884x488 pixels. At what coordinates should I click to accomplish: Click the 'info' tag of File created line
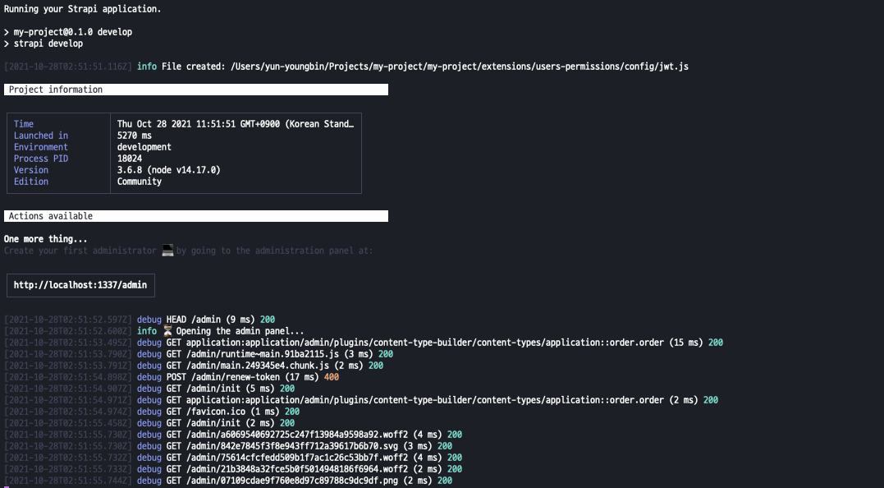pyautogui.click(x=147, y=67)
